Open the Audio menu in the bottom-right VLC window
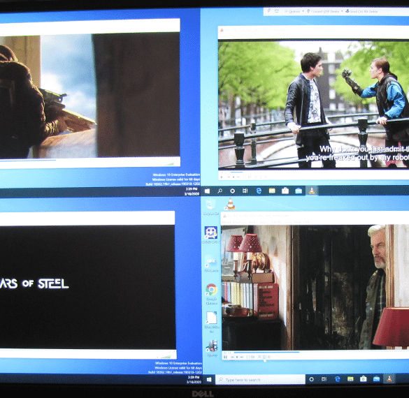This screenshot has width=409, height=398. pyautogui.click(x=253, y=222)
